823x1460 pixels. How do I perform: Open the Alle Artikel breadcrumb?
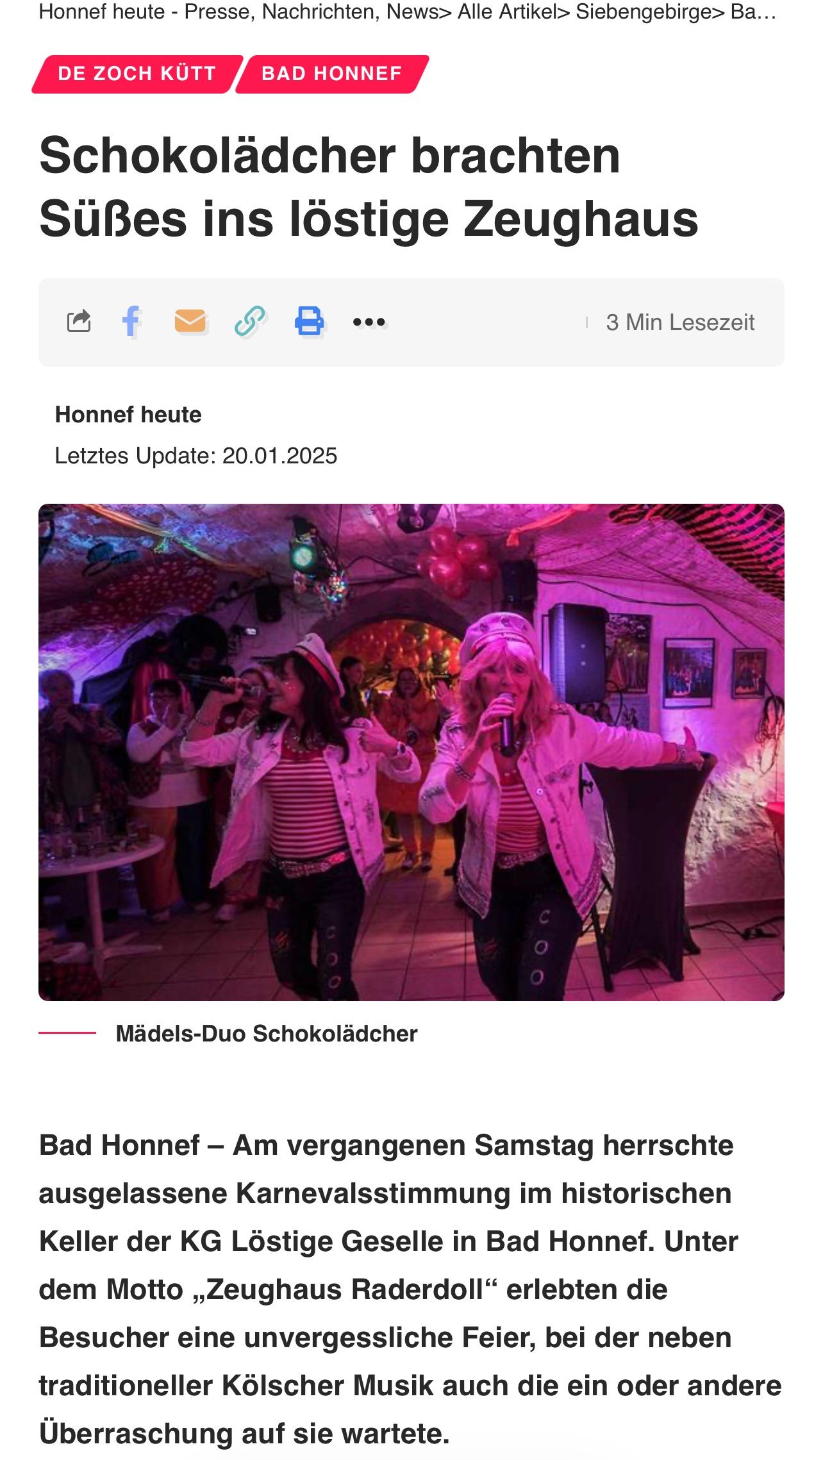click(x=507, y=12)
